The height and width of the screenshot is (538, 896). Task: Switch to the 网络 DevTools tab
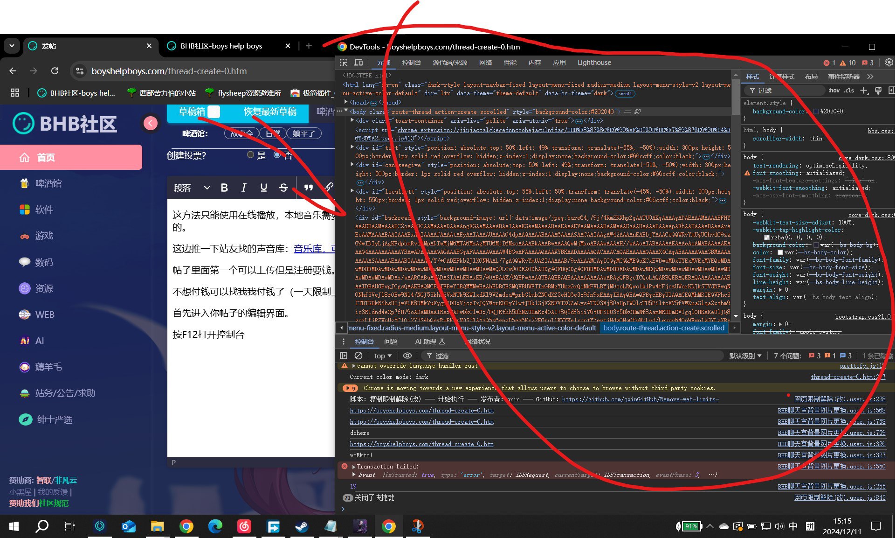click(485, 63)
